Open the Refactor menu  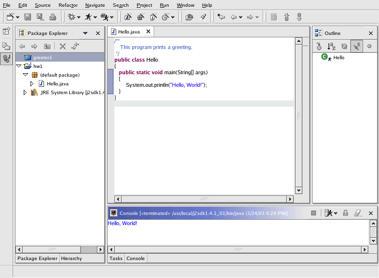coord(67,5)
